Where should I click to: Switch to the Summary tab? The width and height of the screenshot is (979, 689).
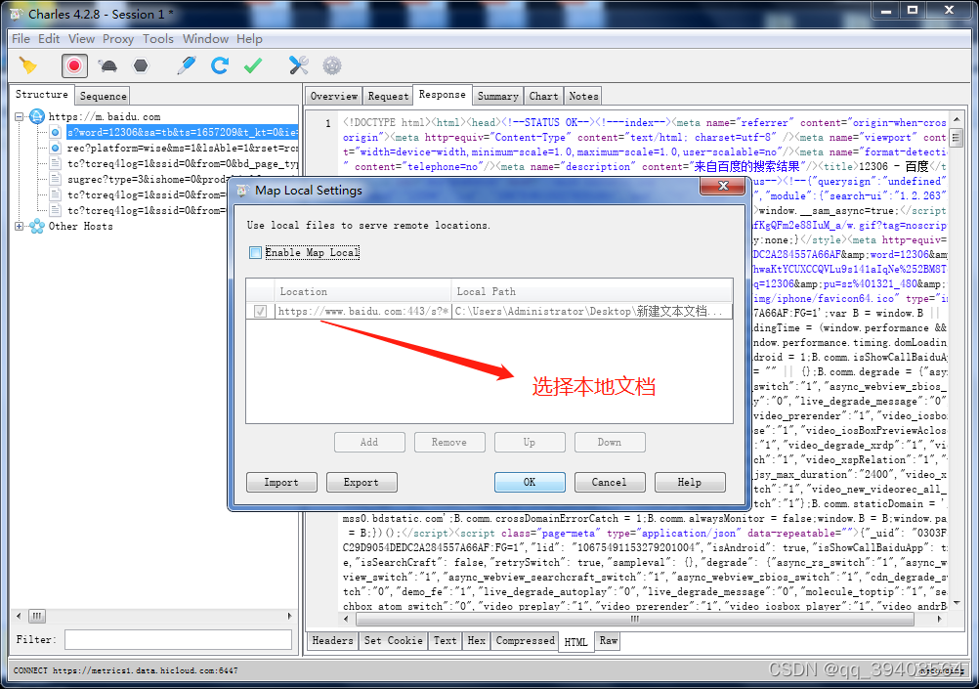coord(497,96)
